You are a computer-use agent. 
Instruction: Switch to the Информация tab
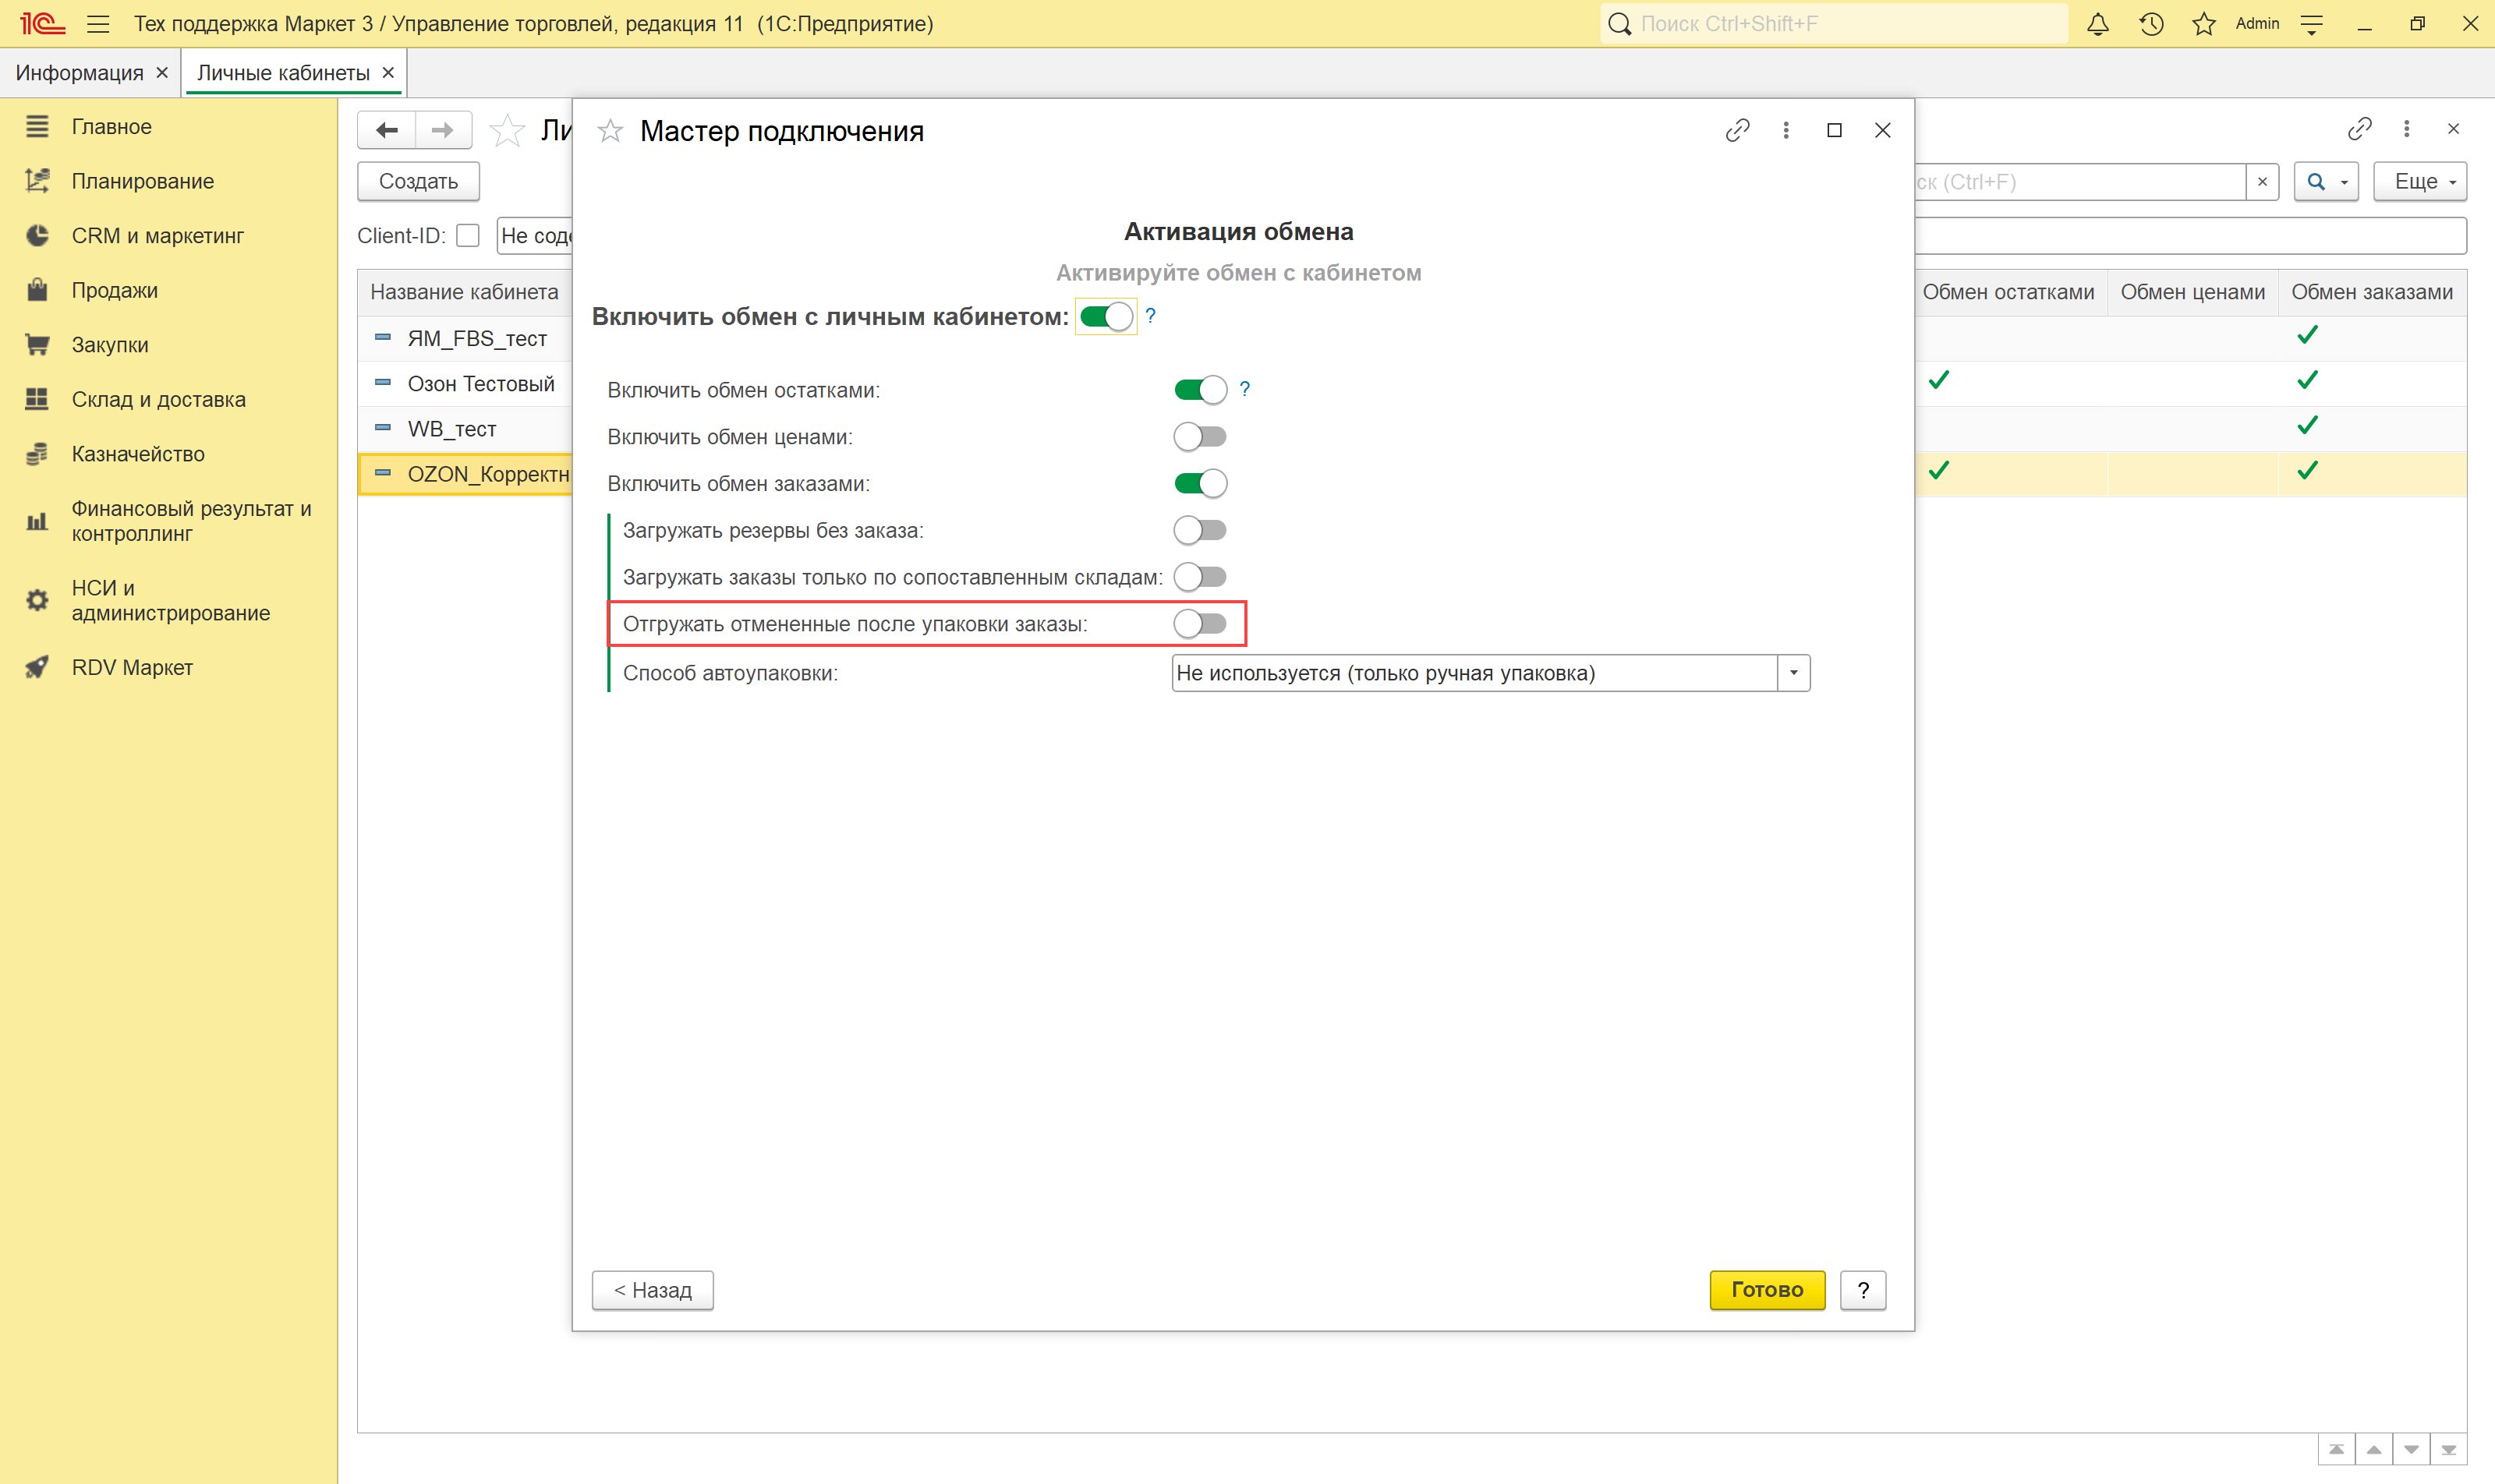(x=79, y=73)
